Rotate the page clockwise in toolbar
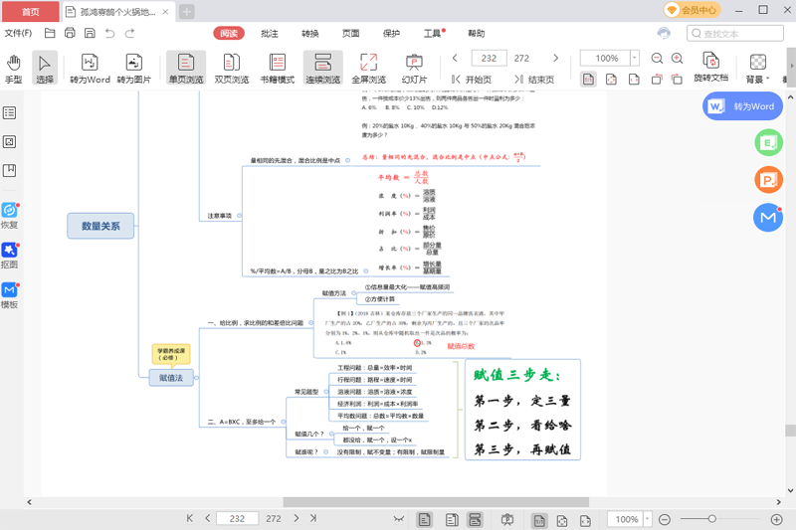This screenshot has width=796, height=530. (677, 80)
